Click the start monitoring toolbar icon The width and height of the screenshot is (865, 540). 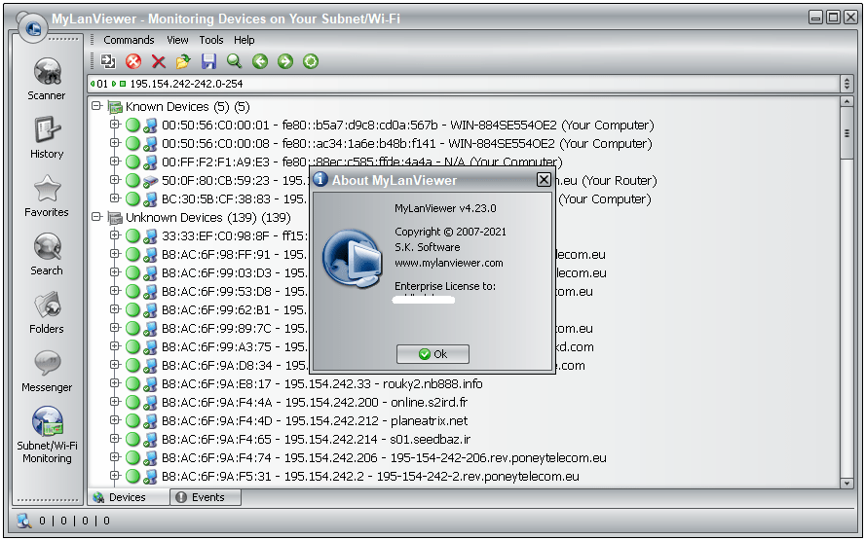click(x=108, y=61)
